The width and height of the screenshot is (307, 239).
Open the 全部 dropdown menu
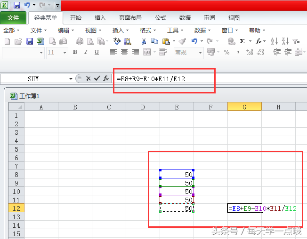pyautogui.click(x=11, y=30)
